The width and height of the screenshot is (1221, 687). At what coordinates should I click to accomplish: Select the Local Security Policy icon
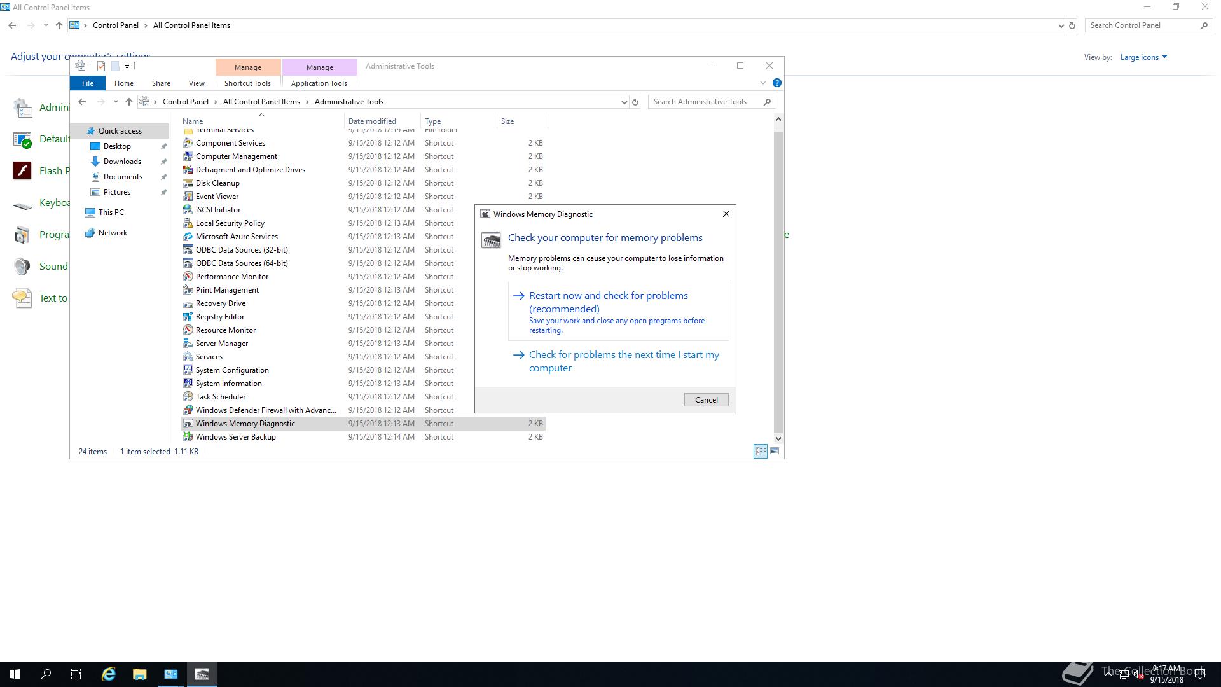(188, 223)
